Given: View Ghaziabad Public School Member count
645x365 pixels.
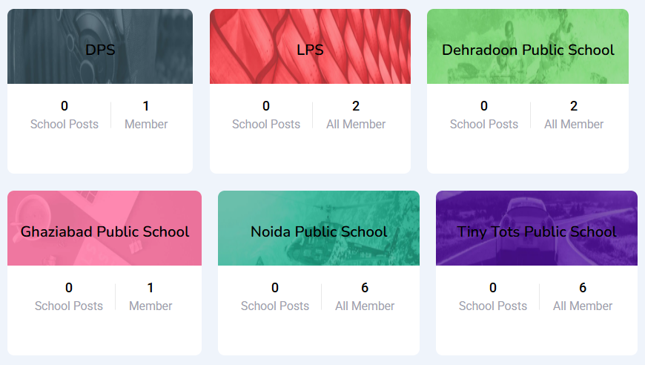Looking at the screenshot, I should (x=150, y=297).
